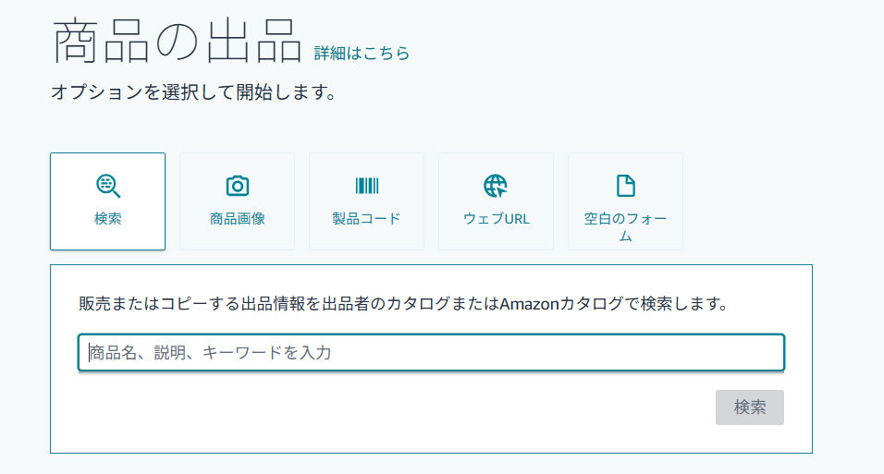Click the 商品の出品 page heading
884x474 pixels.
pos(178,42)
